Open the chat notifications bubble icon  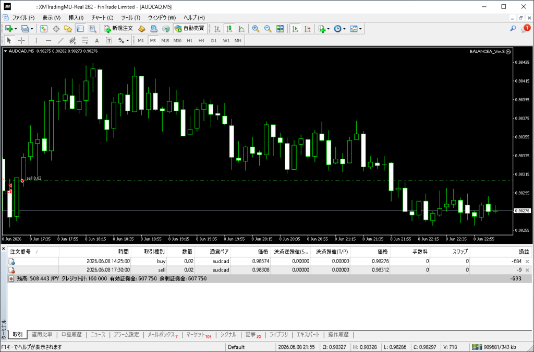coord(526,29)
